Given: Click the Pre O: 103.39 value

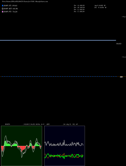Looking at the screenshot, I should 79,6.
